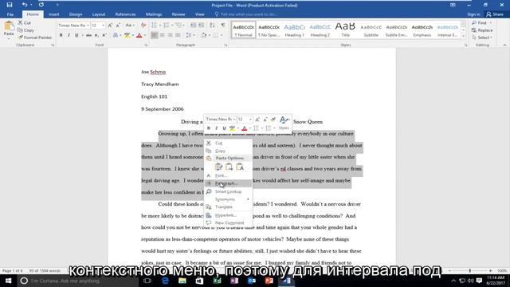This screenshot has width=510, height=287.
Task: Open the Layout ribbon tab
Action: pos(99,14)
